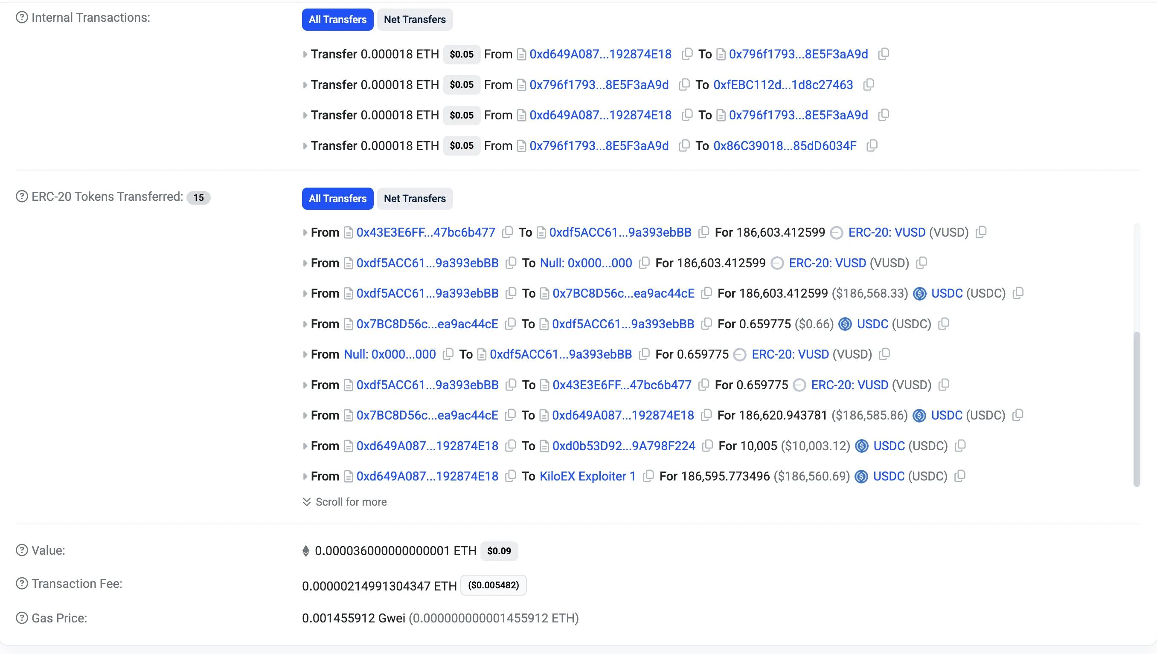Copy KiloEX Exploiter 1 address
Screen dimensions: 1157x654
(x=648, y=476)
